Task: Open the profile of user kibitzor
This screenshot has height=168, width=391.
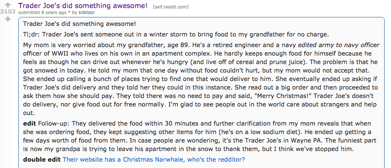Action: pyautogui.click(x=87, y=12)
